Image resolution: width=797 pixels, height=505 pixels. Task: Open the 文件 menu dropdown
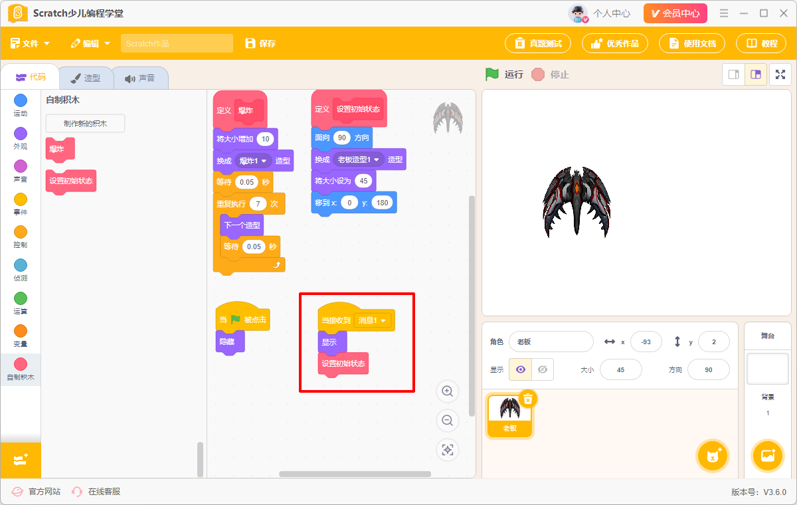[30, 43]
